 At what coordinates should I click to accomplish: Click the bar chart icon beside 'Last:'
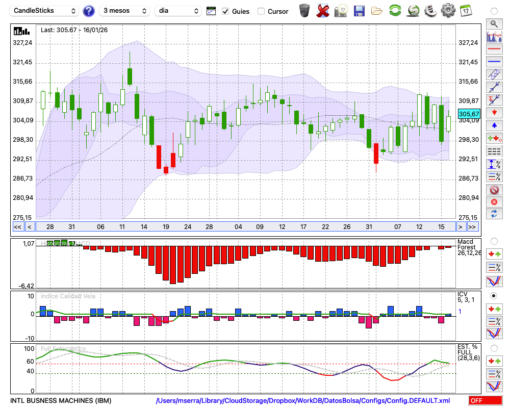point(21,31)
